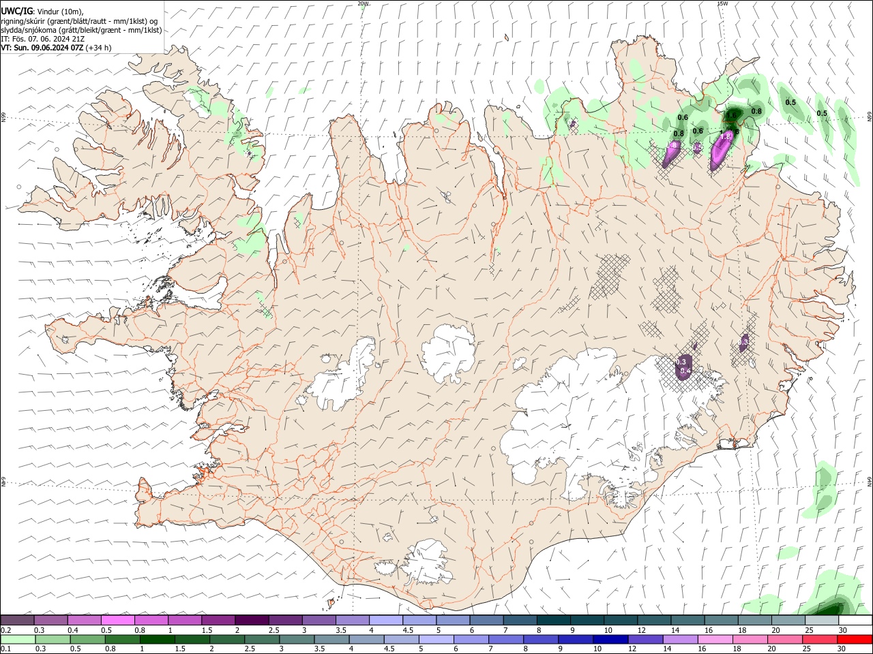Viewport: 873px width, 654px height.
Task: Click the 'IT: Fös. 07. 06. 2024 21Z' line
Action: (x=42, y=39)
